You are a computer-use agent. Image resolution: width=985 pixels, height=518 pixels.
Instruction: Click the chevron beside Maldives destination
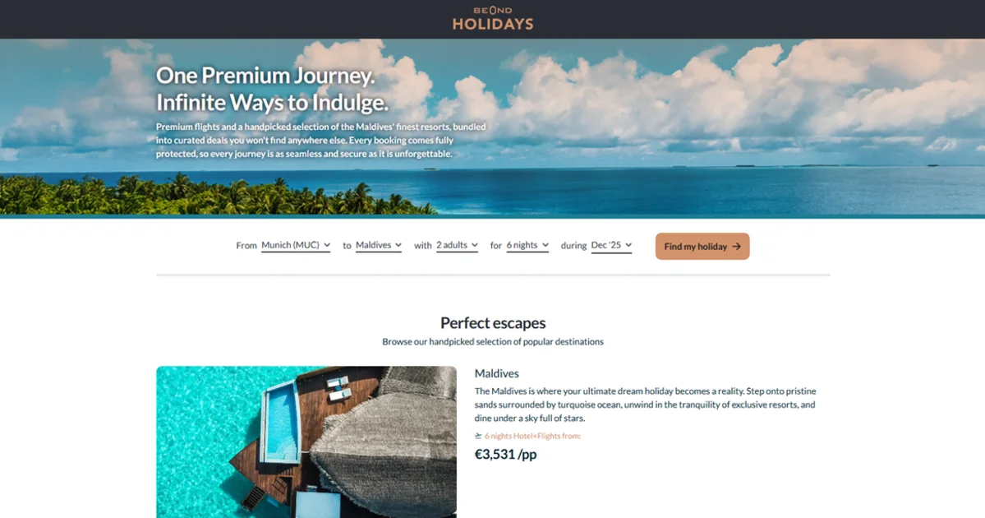tap(398, 245)
